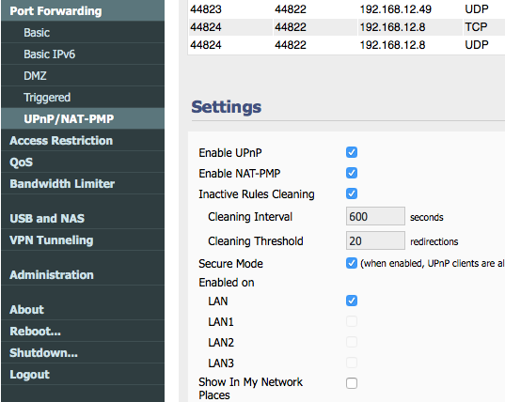Screen dimensions: 505x402
Task: Open the Bandwidth Limiter section
Action: pos(62,184)
